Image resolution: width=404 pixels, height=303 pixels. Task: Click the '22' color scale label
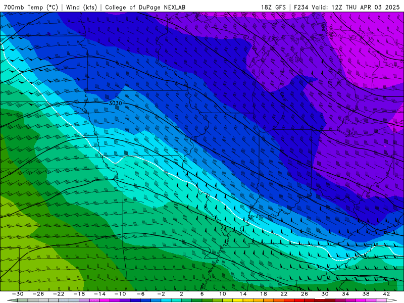pos(284,294)
